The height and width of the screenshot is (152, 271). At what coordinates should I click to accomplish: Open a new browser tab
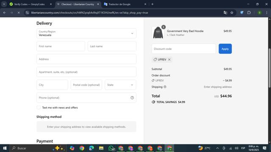(152, 4)
